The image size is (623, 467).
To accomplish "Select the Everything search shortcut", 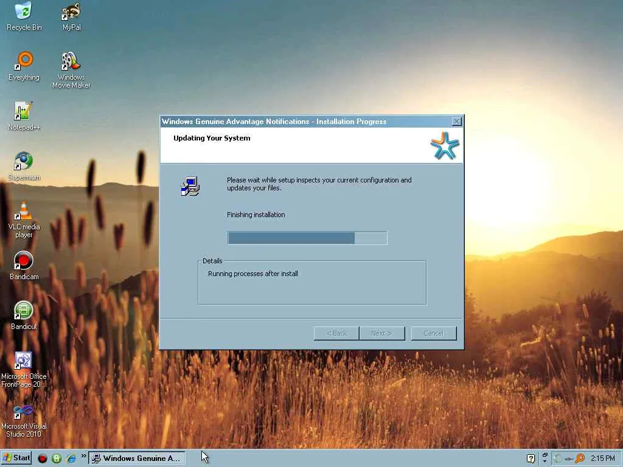I will click(24, 66).
